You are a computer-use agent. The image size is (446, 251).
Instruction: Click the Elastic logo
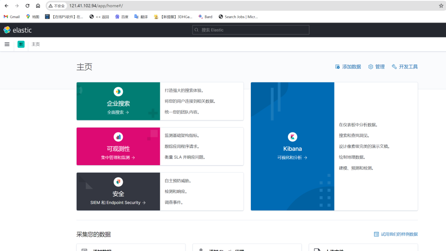[x=17, y=30]
